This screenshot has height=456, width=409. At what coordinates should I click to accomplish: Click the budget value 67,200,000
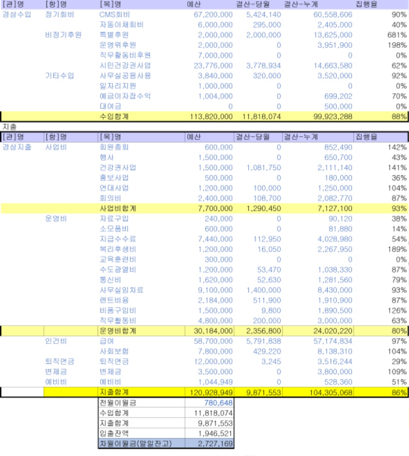tap(213, 15)
